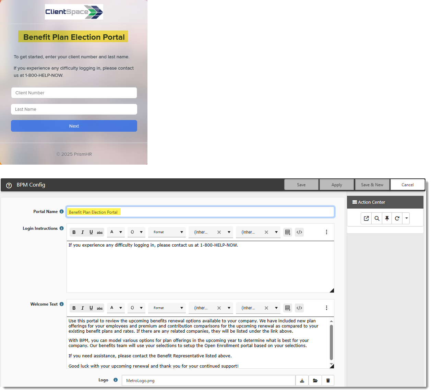Open background color picker in Login Instructions
The width and height of the screenshot is (431, 392).
point(136,232)
